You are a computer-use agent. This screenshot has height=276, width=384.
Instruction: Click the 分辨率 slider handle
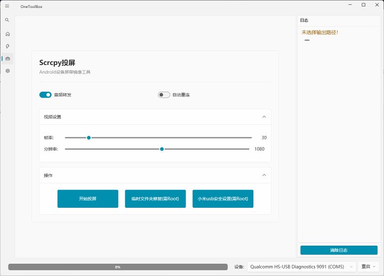[162, 149]
